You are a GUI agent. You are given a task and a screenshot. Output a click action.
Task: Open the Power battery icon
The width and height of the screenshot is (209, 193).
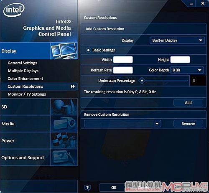pyautogui.click(x=64, y=141)
